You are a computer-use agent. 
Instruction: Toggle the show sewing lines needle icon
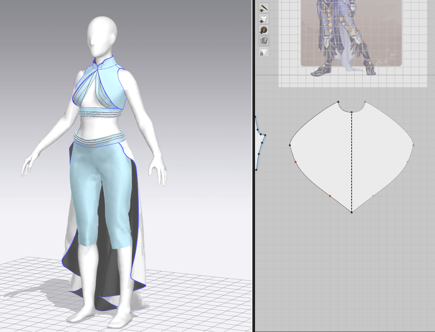coord(264,7)
